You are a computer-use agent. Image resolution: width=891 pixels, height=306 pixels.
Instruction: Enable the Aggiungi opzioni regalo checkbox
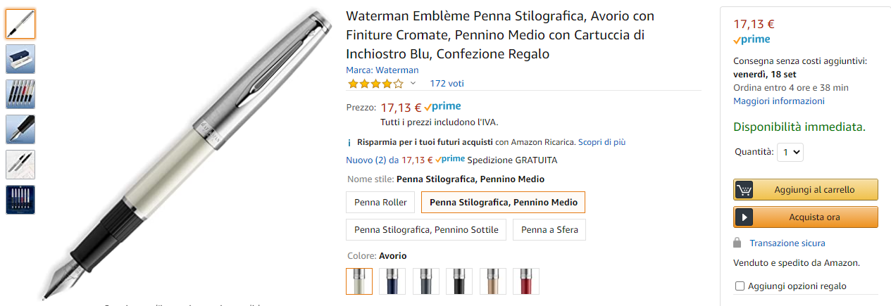pyautogui.click(x=740, y=286)
